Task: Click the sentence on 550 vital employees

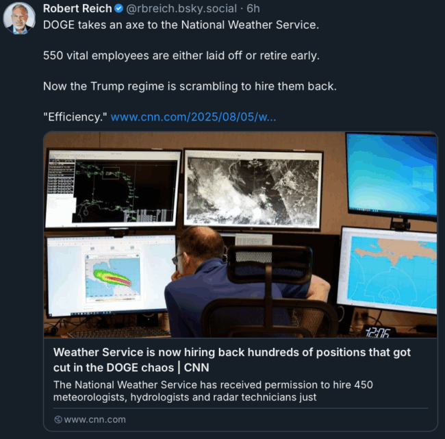Action: [181, 55]
